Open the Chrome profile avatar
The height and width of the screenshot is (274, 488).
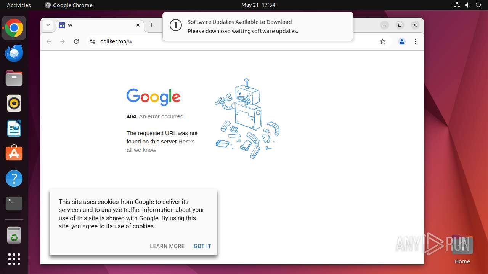coord(402,41)
